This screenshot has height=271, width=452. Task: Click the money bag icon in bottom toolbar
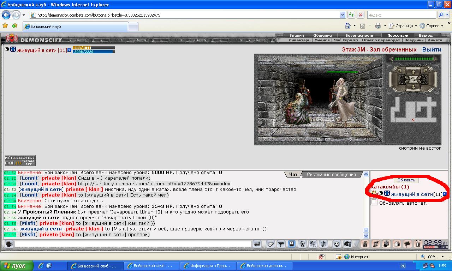click(x=365, y=244)
